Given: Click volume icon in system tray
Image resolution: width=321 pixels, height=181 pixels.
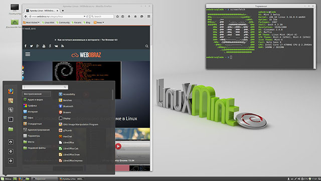Looking at the screenshot, I should point(299,179).
